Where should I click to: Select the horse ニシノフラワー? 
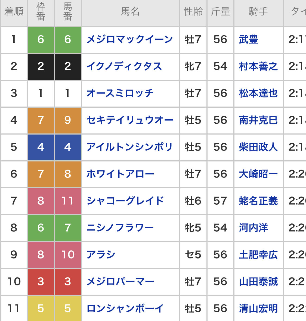[120, 228]
